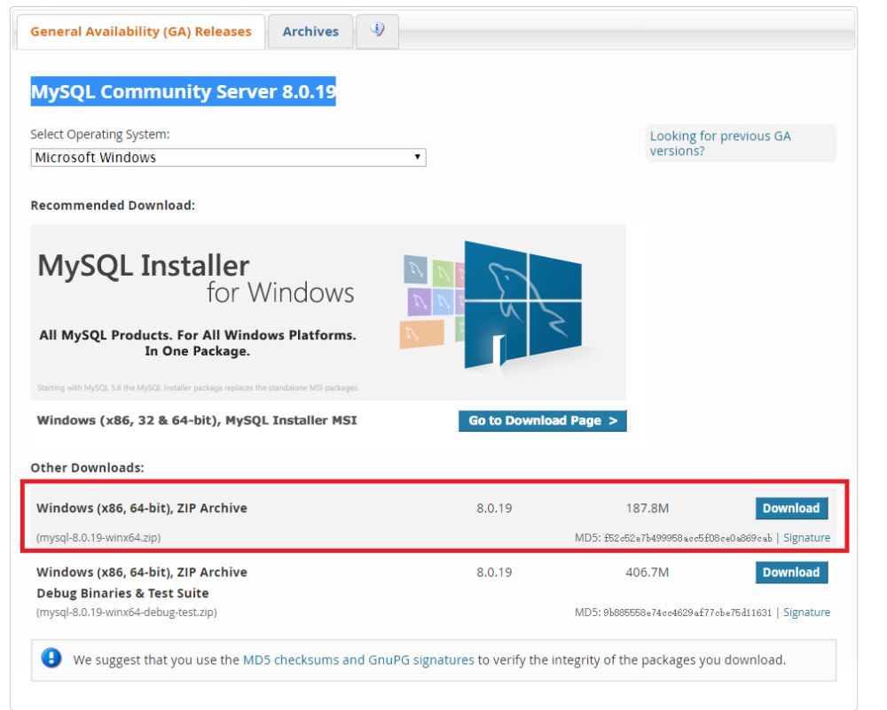Download the Debug Binaries & Test Suite
This screenshot has width=887, height=710.
pos(789,572)
